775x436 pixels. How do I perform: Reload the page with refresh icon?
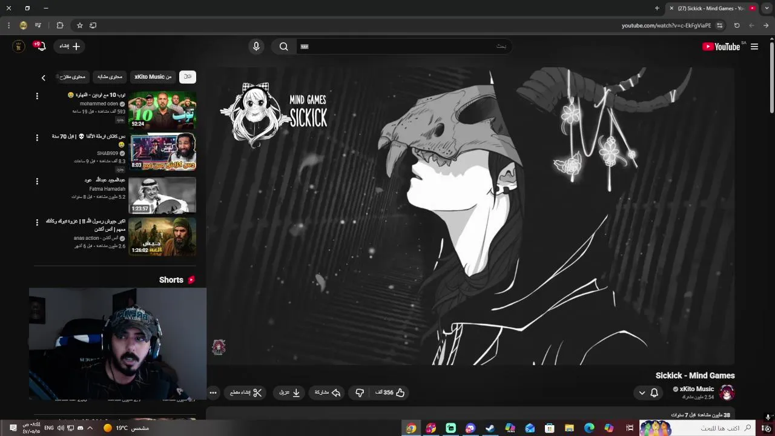coord(737,25)
